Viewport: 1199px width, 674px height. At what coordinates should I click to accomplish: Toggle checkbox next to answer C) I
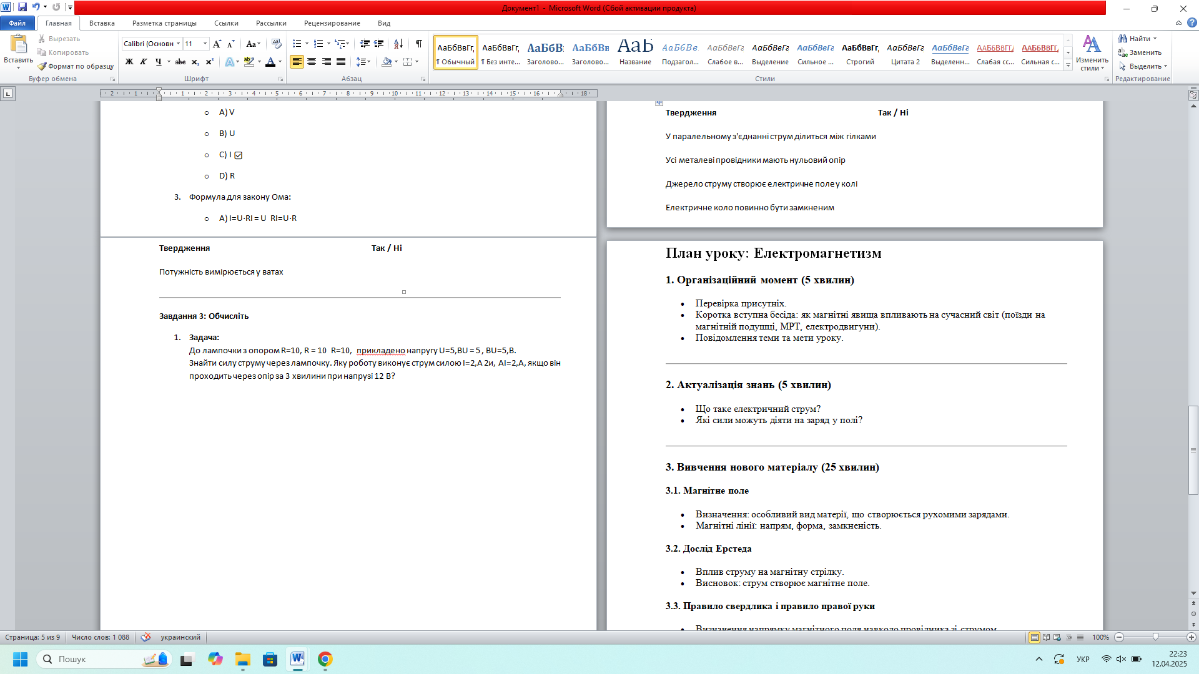(238, 155)
